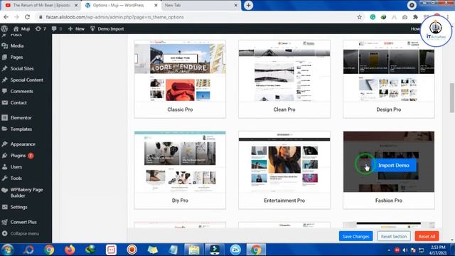Viewport: 455px width, 256px height.
Task: Open the Users menu
Action: click(16, 167)
